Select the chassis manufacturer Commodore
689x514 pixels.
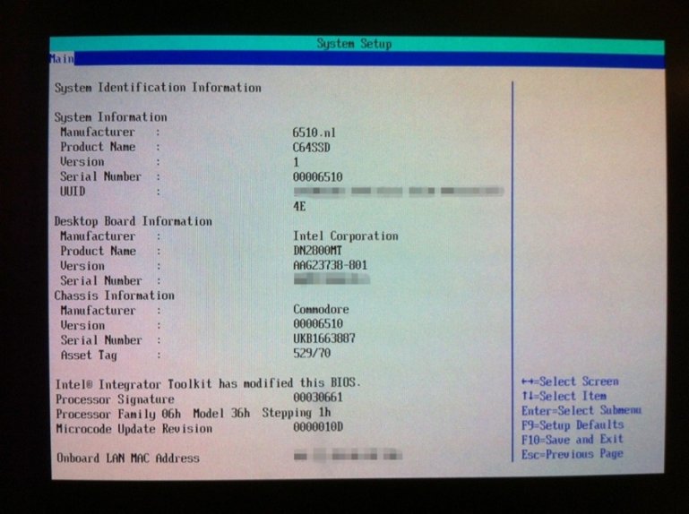321,310
